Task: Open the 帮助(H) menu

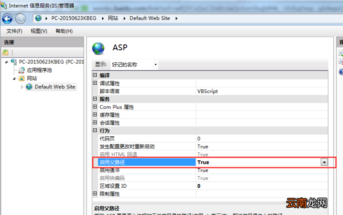Action: pos(64,31)
